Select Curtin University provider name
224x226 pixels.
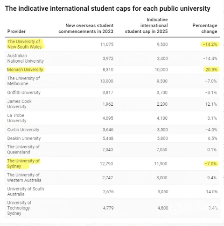(23, 130)
